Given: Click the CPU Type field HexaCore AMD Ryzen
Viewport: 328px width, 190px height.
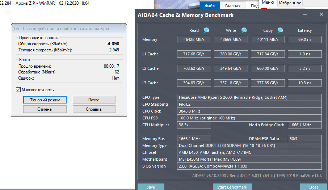Looking at the screenshot, I should point(249,97).
